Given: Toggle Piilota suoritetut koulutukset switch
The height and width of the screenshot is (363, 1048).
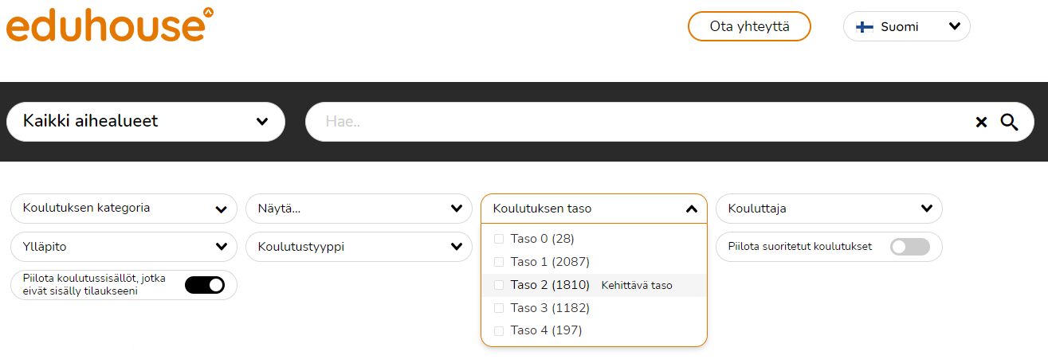Looking at the screenshot, I should (910, 247).
